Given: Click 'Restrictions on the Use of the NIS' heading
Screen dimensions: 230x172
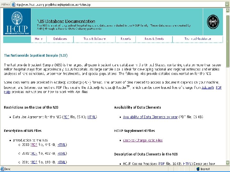Looking at the screenshot, I should click(31, 107).
